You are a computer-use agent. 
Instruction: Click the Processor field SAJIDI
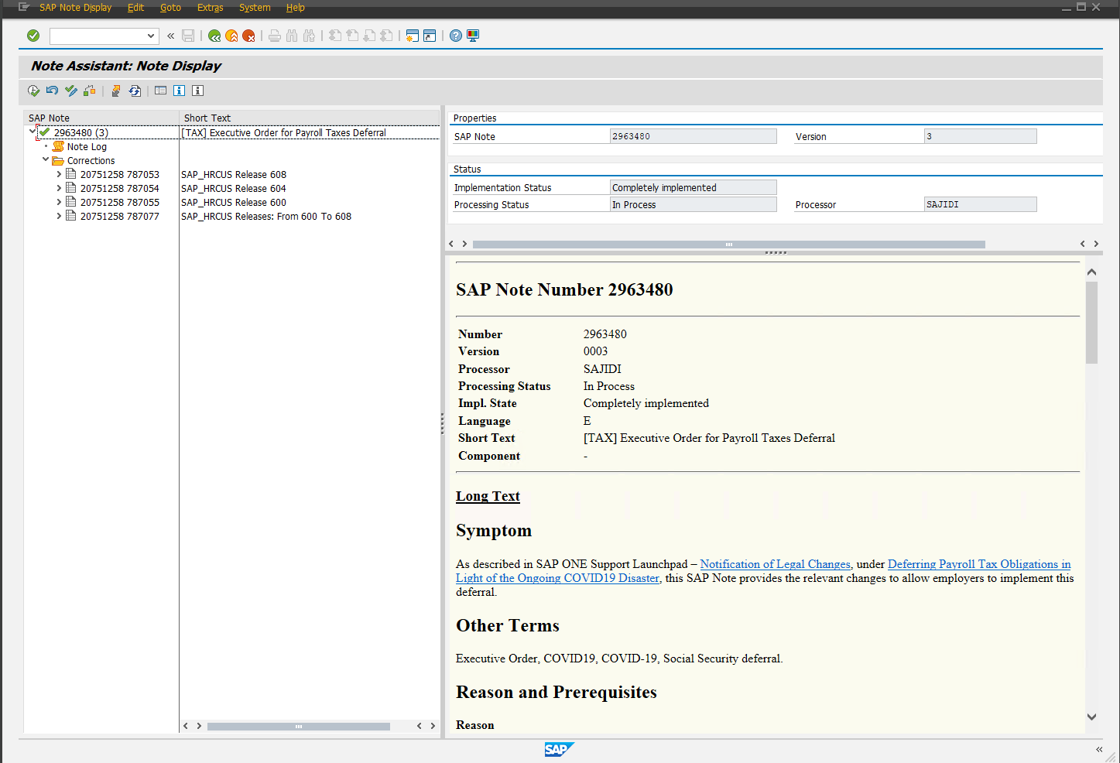(980, 204)
